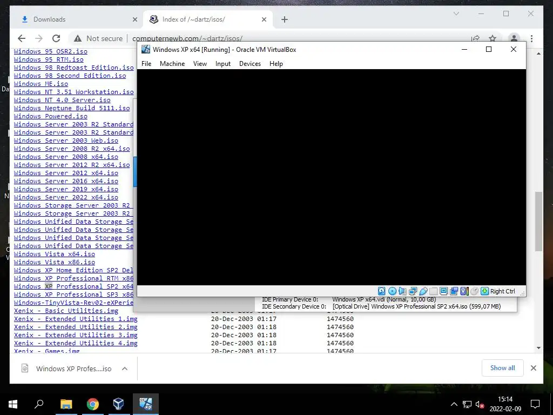The width and height of the screenshot is (553, 415).
Task: Click the Windows Powered.iso link
Action: [50, 116]
